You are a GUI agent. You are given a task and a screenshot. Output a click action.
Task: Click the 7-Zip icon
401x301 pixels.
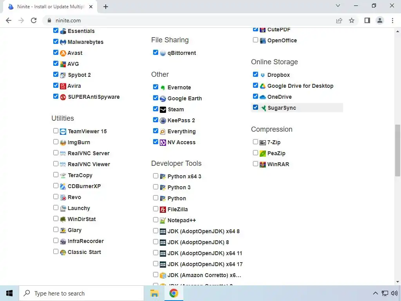[263, 143]
